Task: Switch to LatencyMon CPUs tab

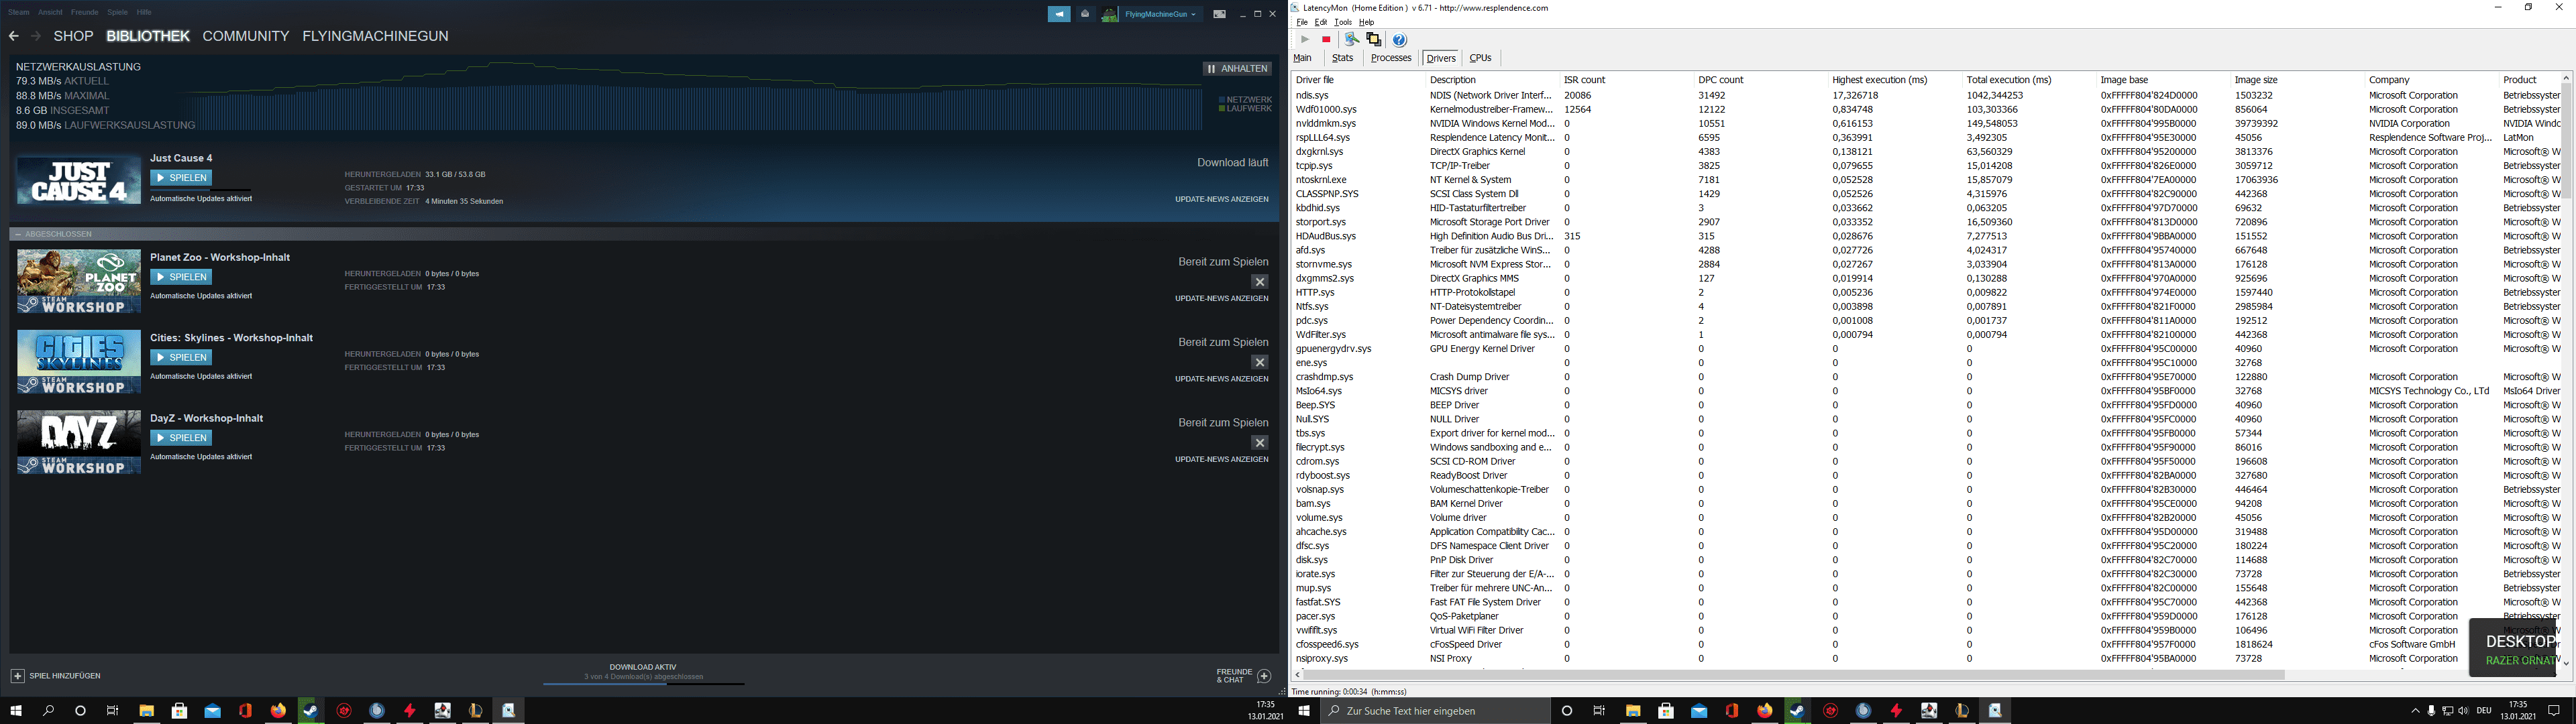Action: tap(1480, 58)
